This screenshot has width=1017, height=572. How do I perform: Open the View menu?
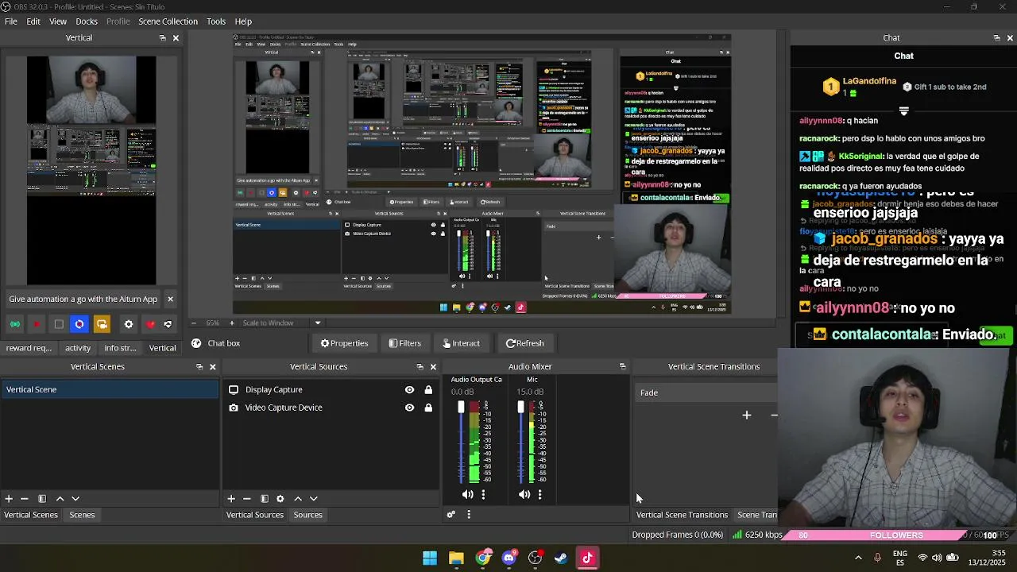[x=58, y=21]
